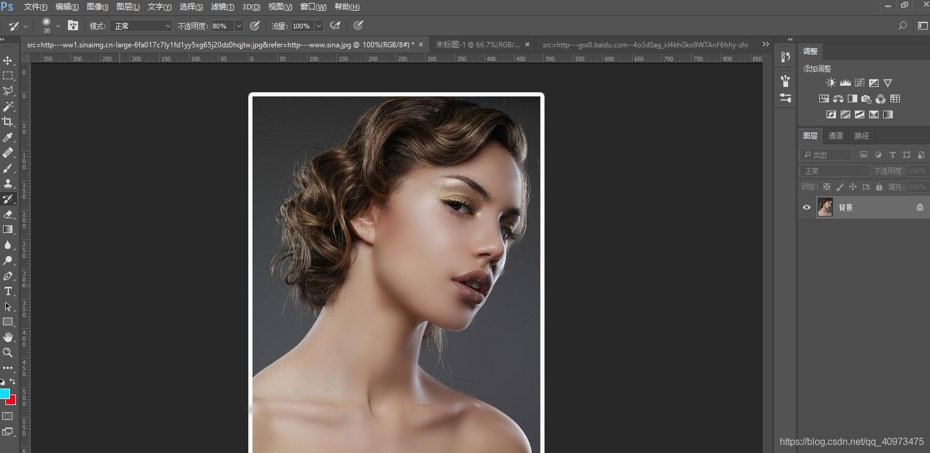930x453 pixels.
Task: Select the Blur tool
Action: click(x=8, y=245)
